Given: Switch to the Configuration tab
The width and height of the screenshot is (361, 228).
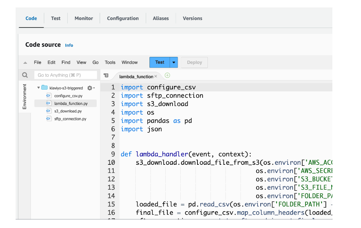Looking at the screenshot, I should click(123, 18).
